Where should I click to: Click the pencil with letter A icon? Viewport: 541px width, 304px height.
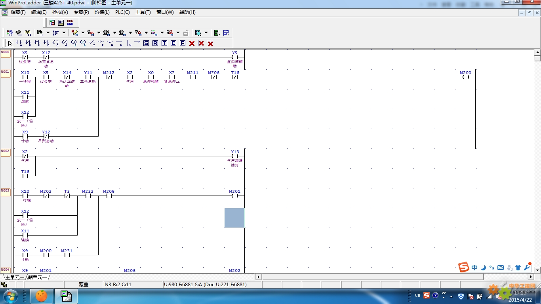point(75,32)
